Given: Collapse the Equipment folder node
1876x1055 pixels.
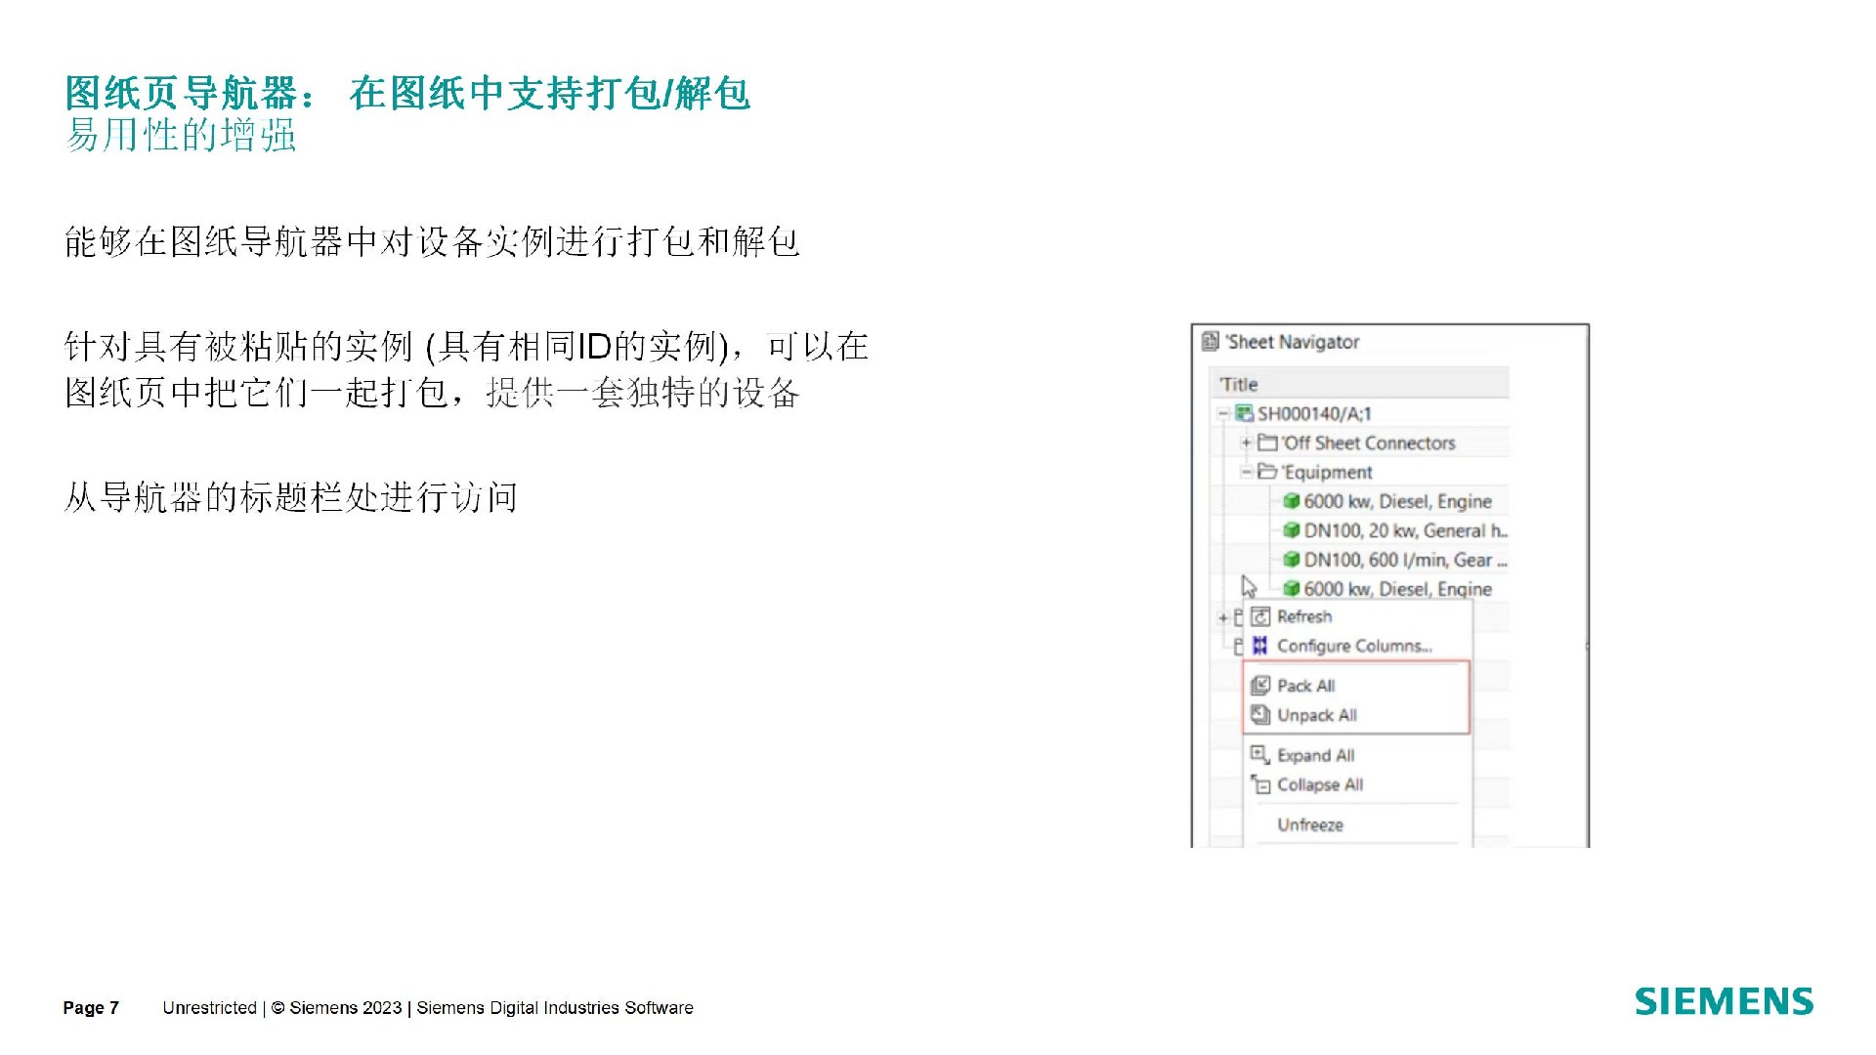Looking at the screenshot, I should pyautogui.click(x=1246, y=472).
